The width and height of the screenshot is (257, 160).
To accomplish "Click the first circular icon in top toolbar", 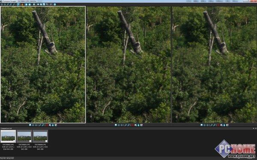I will (2, 4).
